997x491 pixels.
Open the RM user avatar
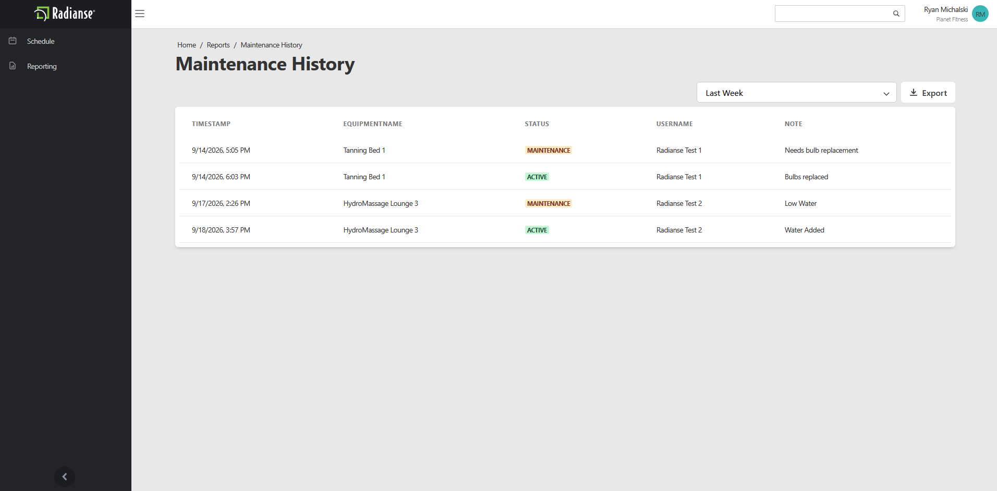click(980, 14)
